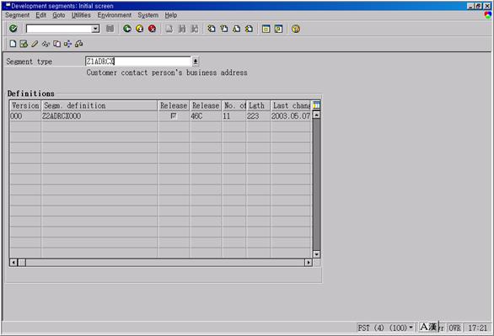The width and height of the screenshot is (494, 336).
Task: Click the rightmost hierarchy-boxes application toolbar icon
Action: coord(78,44)
